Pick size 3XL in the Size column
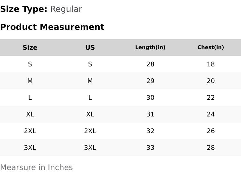241x179 pixels. click(x=30, y=148)
